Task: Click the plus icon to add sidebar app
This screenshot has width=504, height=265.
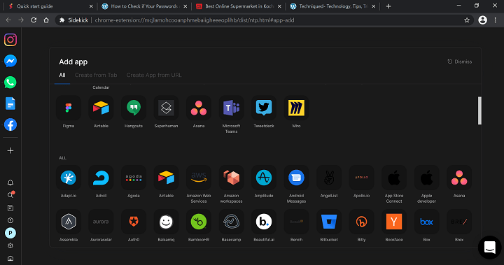Action: click(10, 150)
